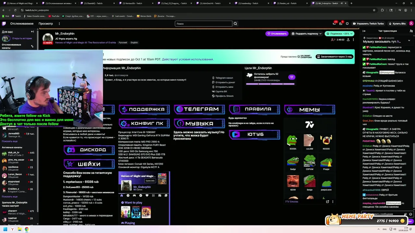Click the Kick bookmark in bookmarks bar
The width and height of the screenshot is (415, 233).
6,16
